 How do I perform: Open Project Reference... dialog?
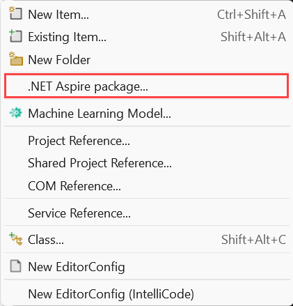point(146,141)
